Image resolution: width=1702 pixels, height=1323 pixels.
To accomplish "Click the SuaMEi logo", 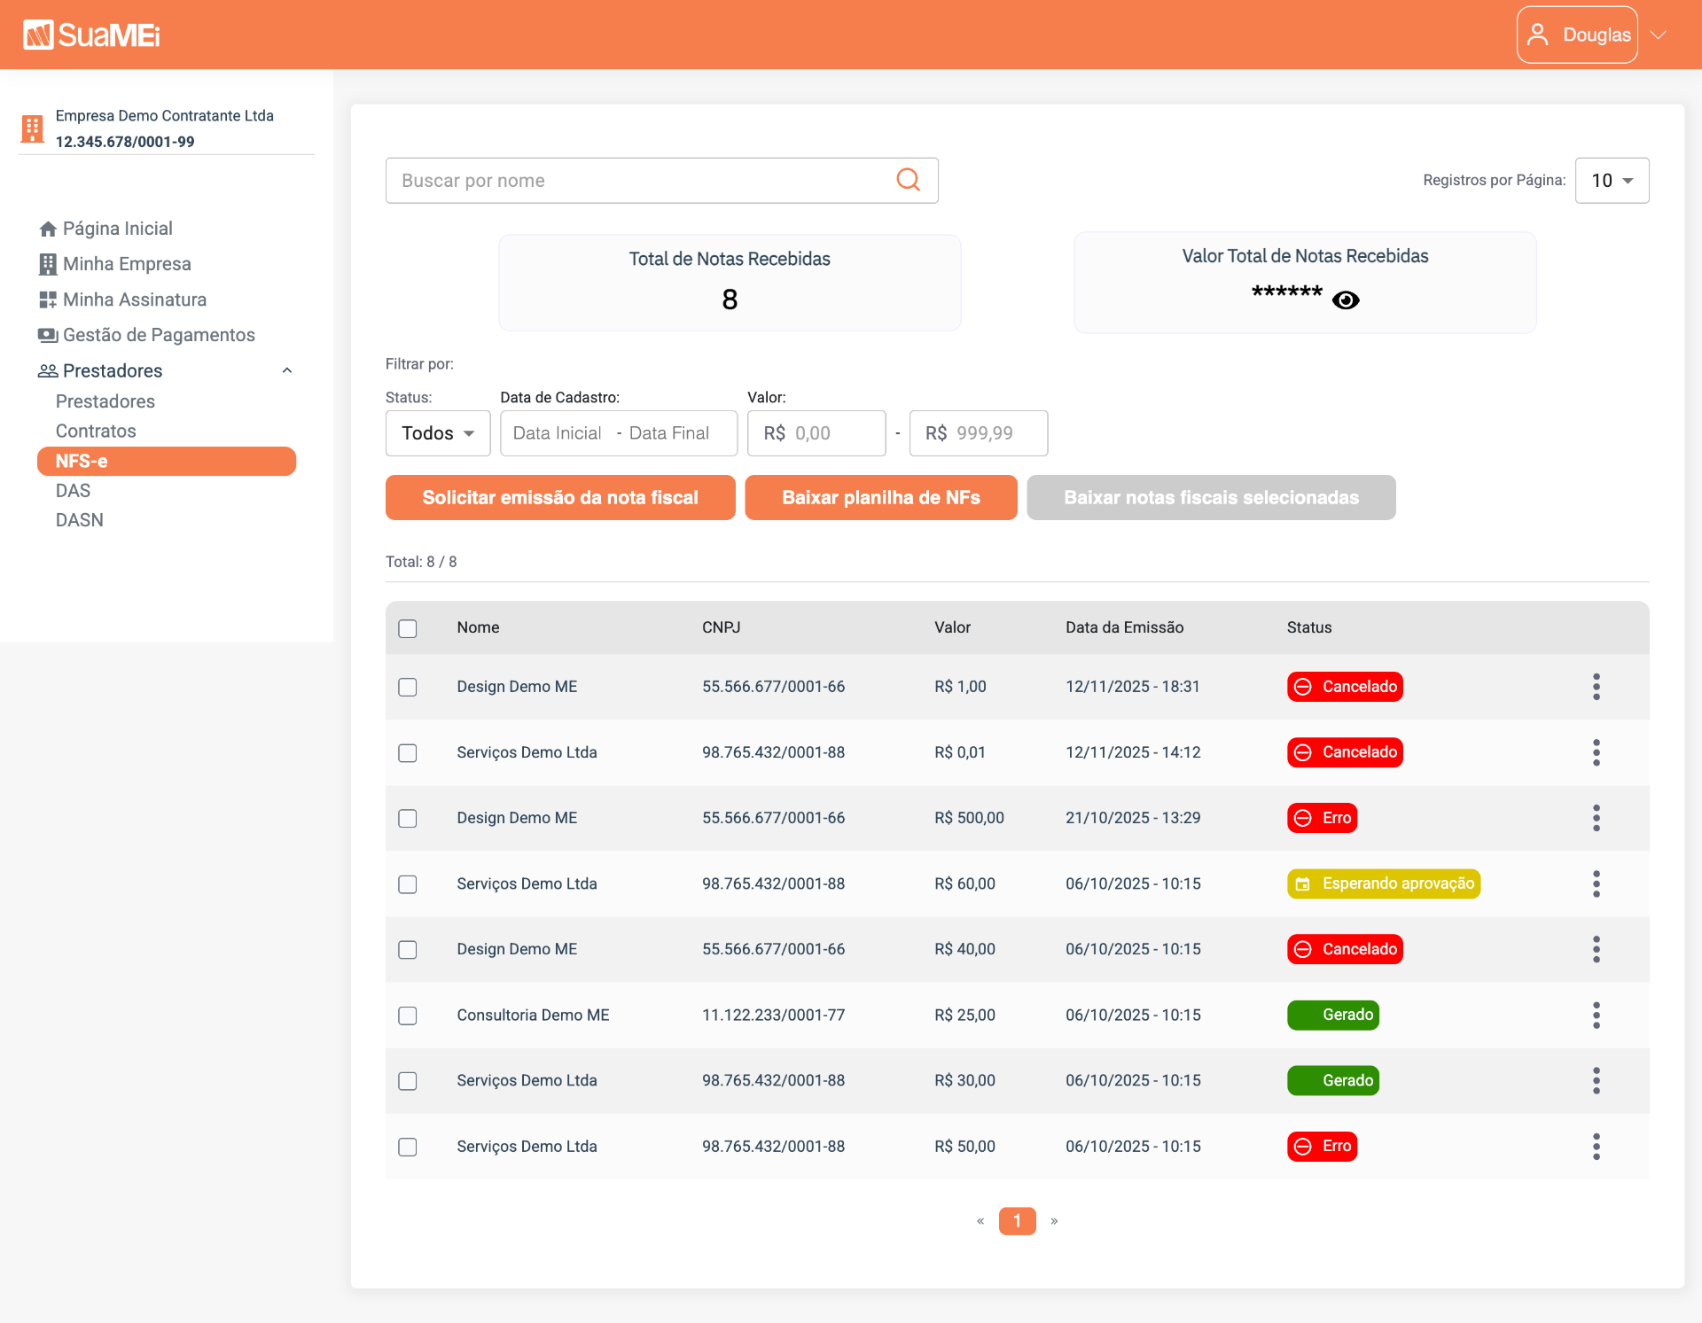I will click(91, 35).
